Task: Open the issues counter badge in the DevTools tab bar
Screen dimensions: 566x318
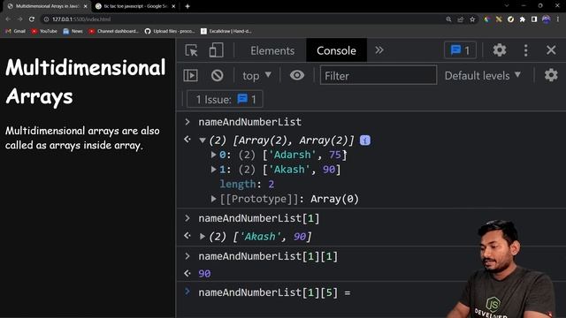Action: (x=460, y=50)
